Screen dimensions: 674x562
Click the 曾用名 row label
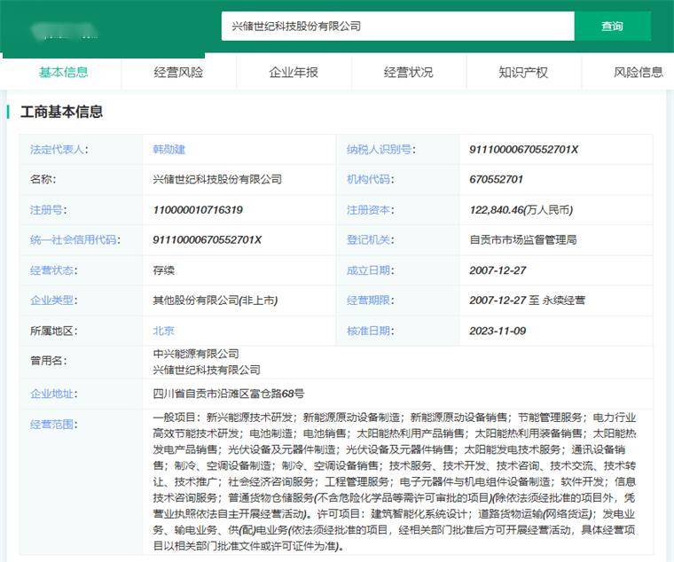[48, 361]
